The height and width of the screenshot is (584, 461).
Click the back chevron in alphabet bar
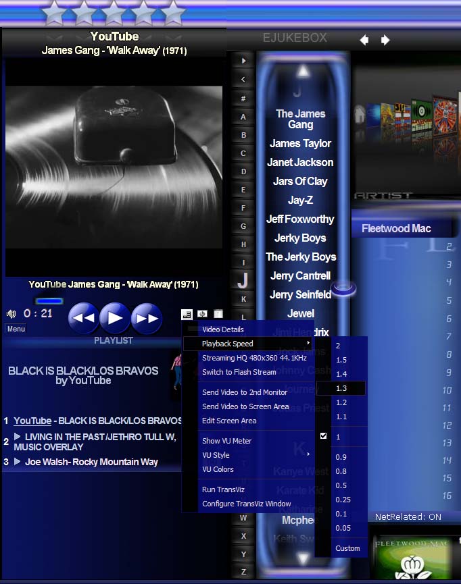[x=243, y=80]
